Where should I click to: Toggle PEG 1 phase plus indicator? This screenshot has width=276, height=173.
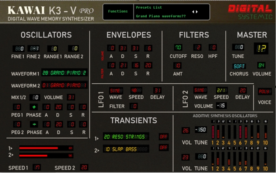click(x=34, y=107)
